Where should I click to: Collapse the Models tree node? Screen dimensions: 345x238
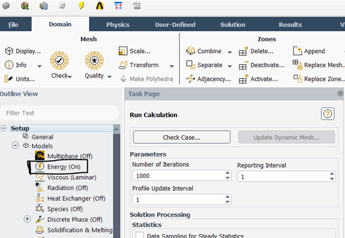point(15,146)
